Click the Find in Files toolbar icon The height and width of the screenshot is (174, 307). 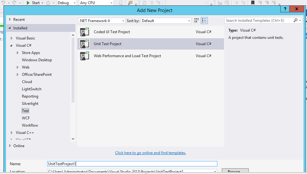(x=130, y=3)
